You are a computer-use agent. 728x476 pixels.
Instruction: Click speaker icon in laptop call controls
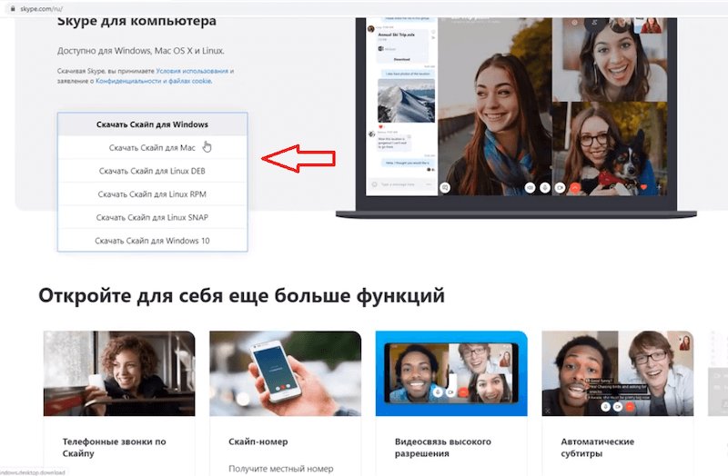pyautogui.click(x=530, y=188)
